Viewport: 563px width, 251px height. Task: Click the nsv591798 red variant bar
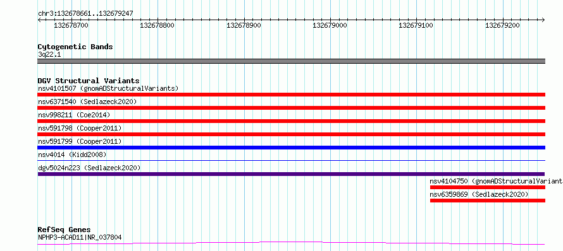click(291, 134)
